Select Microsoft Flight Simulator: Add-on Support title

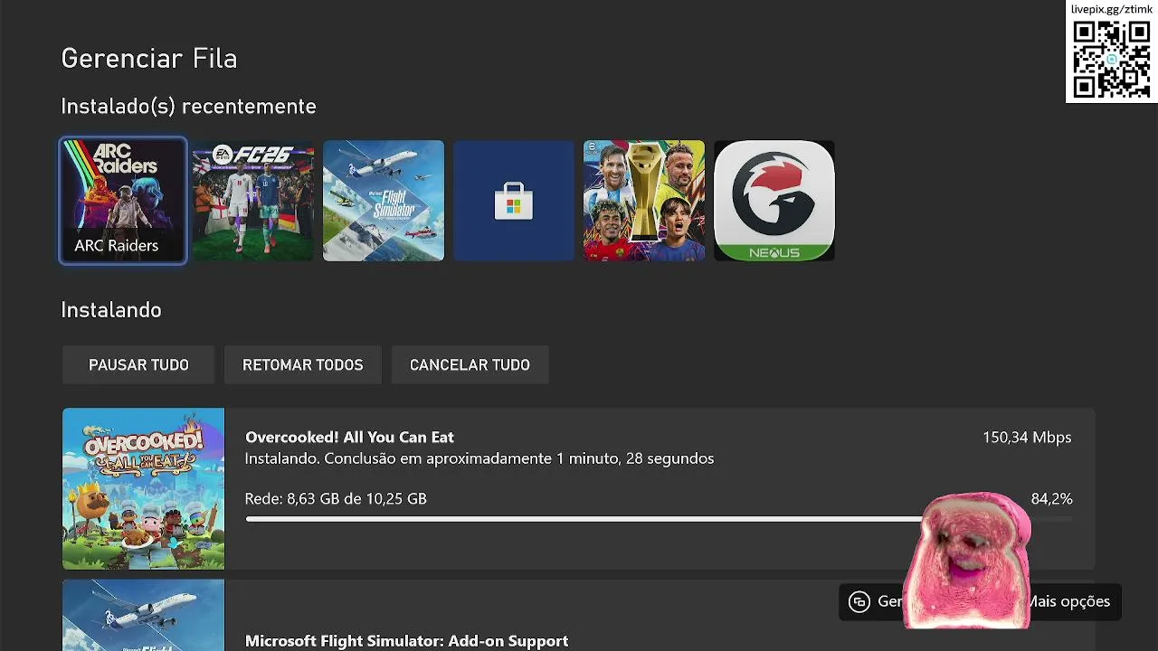point(406,641)
